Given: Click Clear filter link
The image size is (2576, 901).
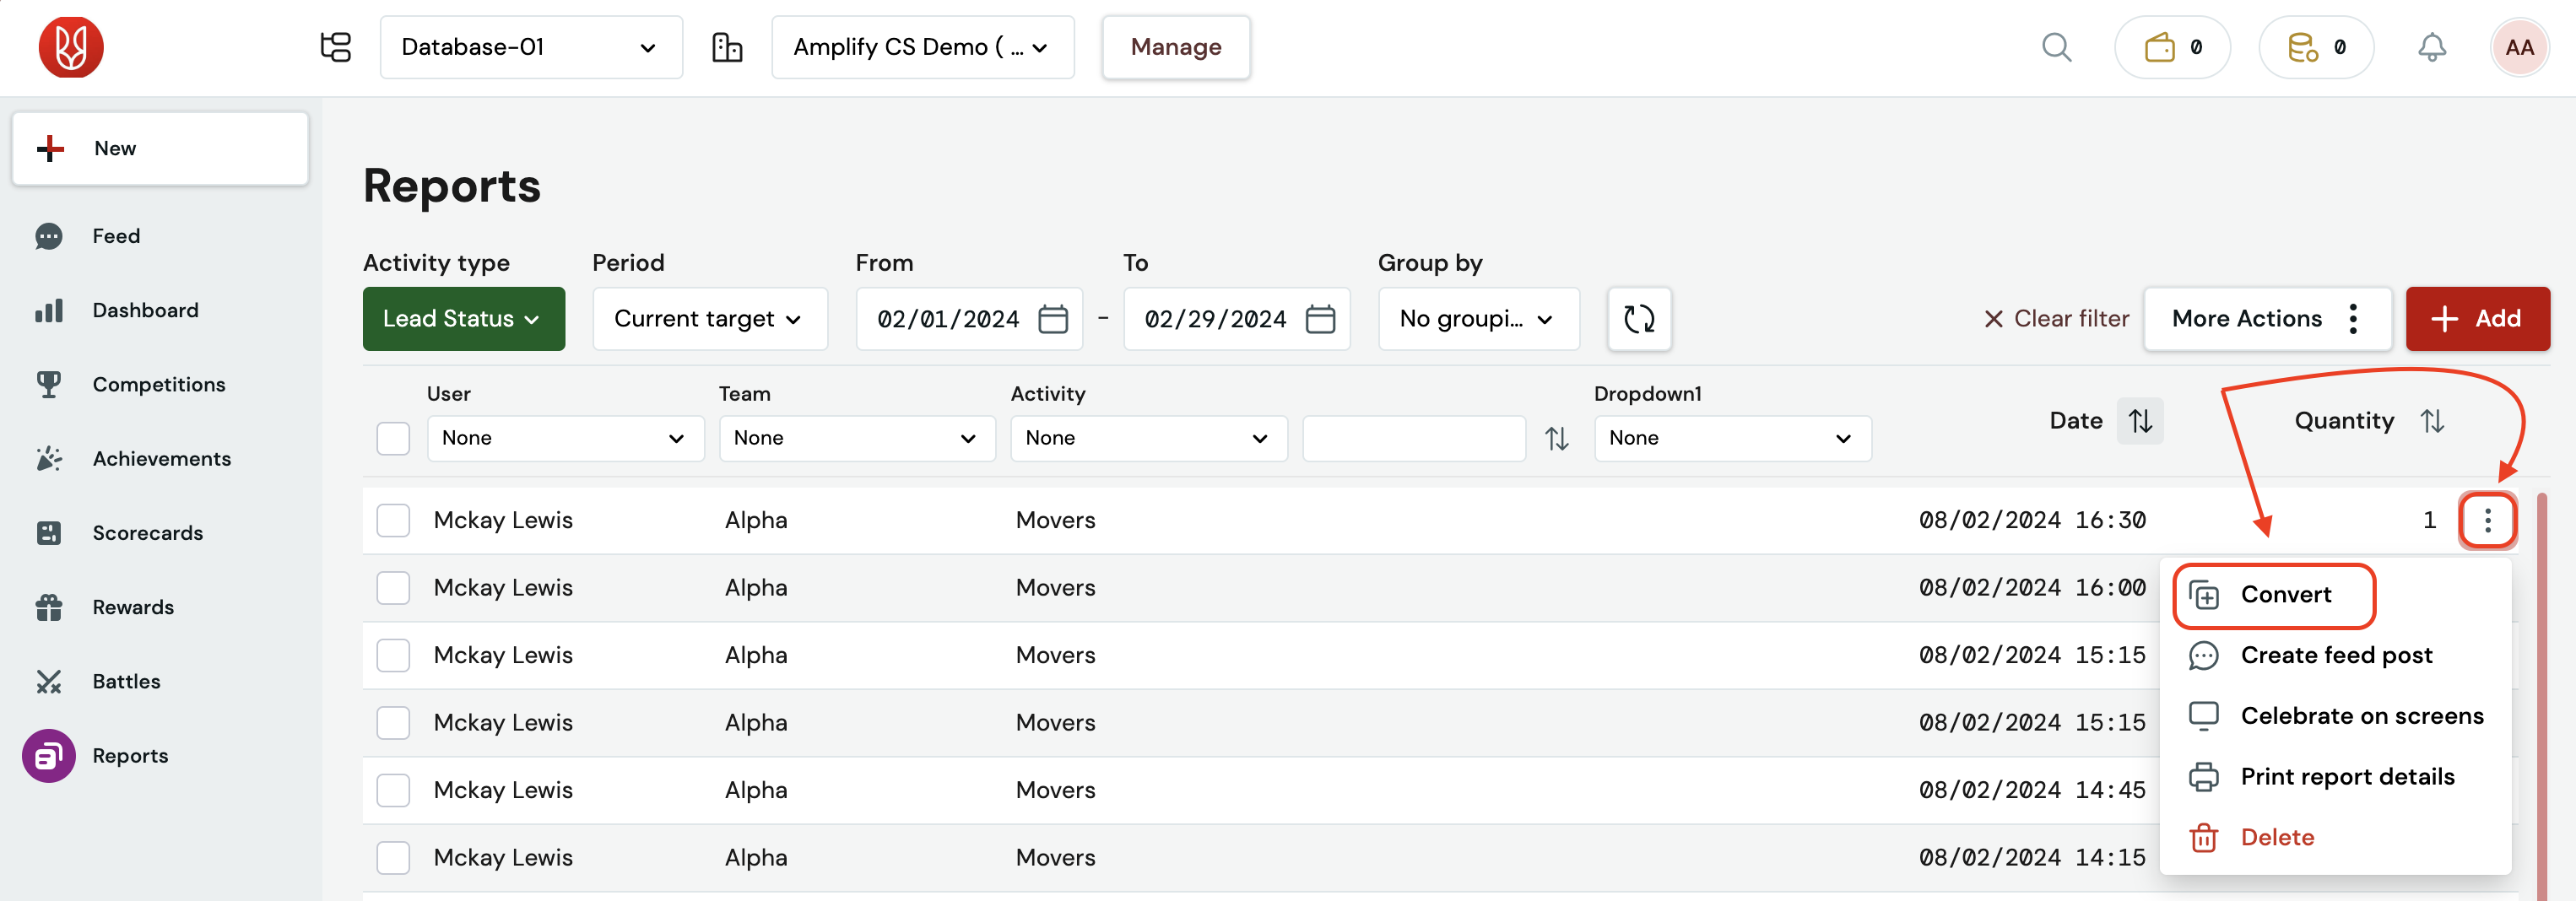Looking at the screenshot, I should pos(2056,319).
